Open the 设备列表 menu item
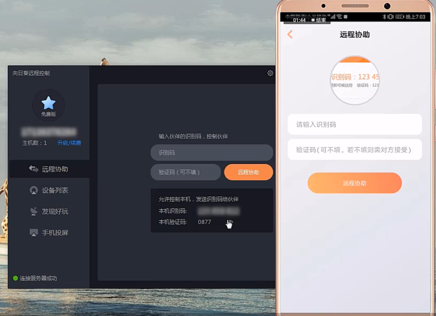This screenshot has width=436, height=316. click(x=55, y=190)
